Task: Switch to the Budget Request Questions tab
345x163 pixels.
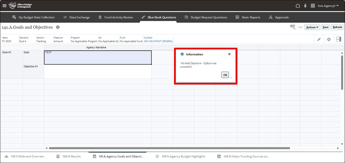Action: click(206, 17)
